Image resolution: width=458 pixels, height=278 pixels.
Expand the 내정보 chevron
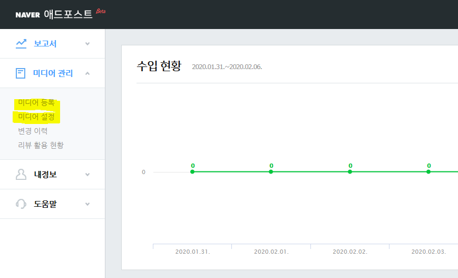point(87,175)
